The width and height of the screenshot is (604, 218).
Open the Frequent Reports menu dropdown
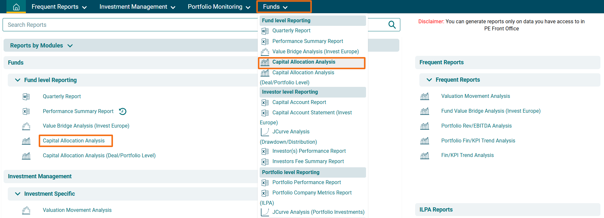click(x=59, y=7)
